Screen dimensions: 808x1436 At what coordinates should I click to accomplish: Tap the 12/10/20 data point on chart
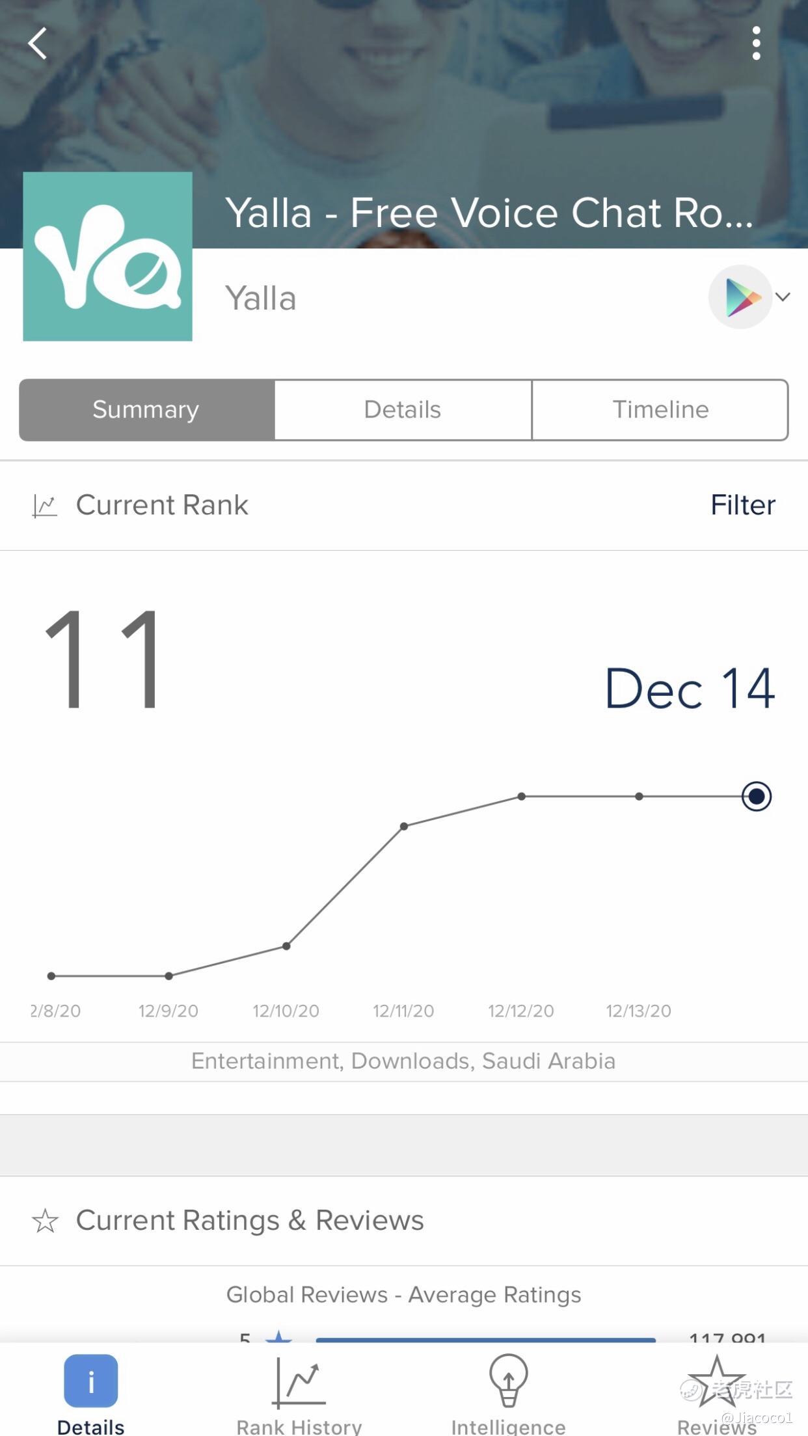coord(286,946)
